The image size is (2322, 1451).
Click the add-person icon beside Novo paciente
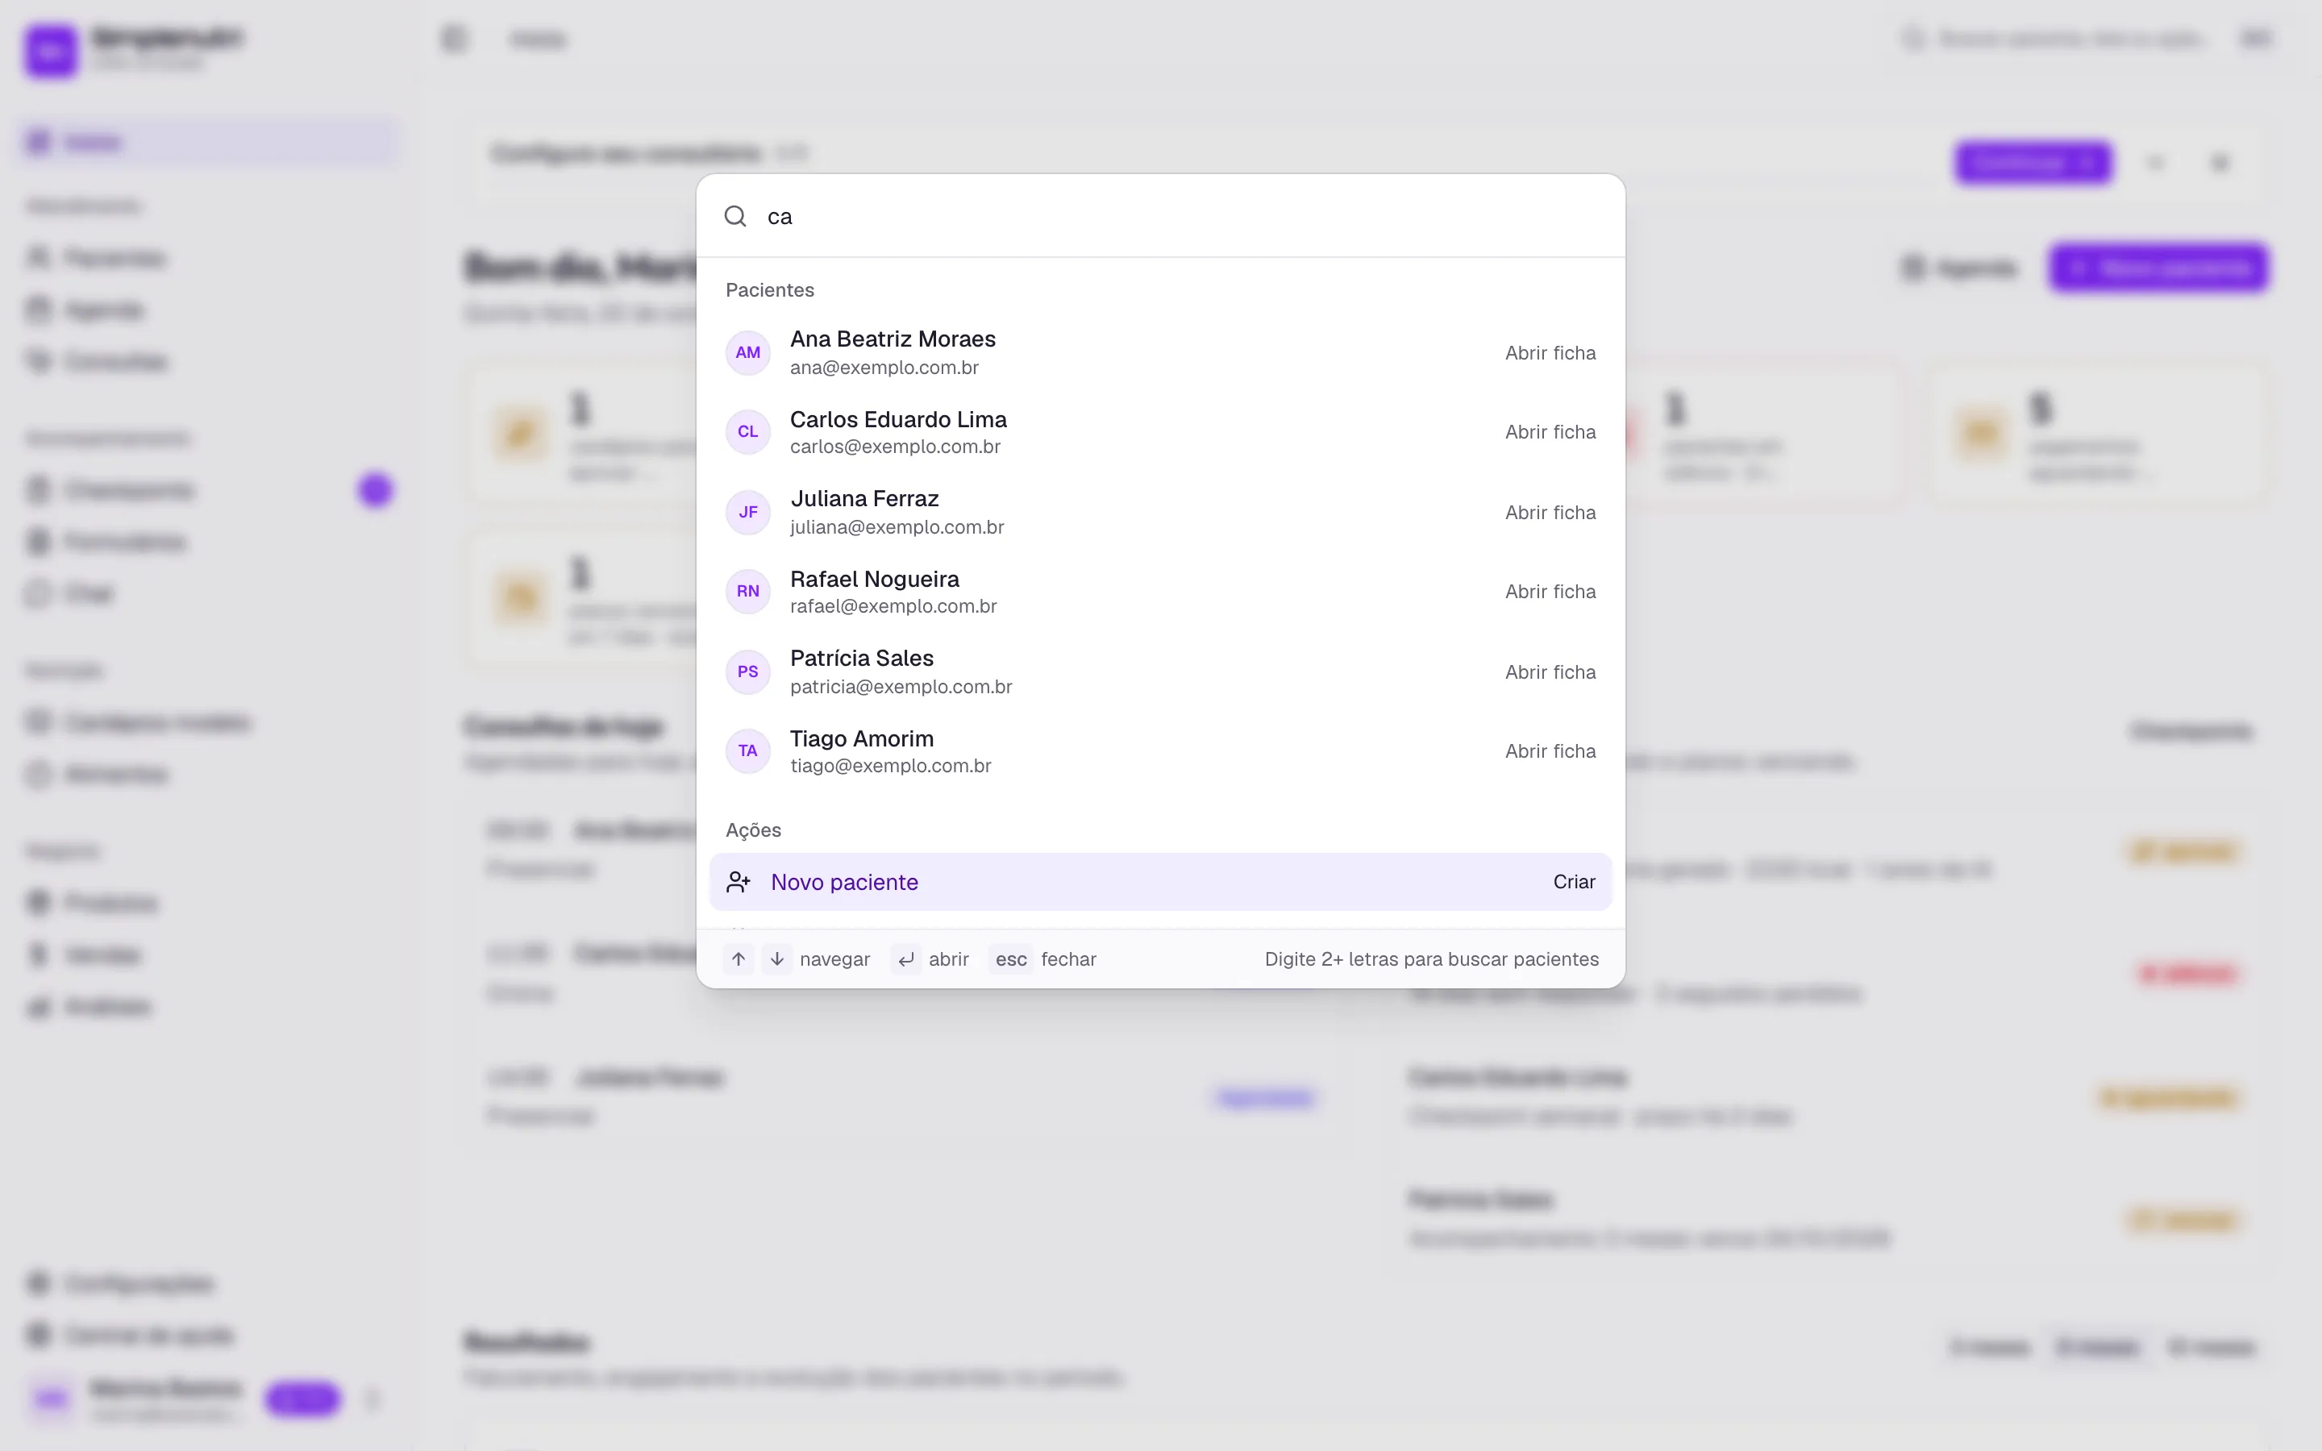pyautogui.click(x=738, y=882)
